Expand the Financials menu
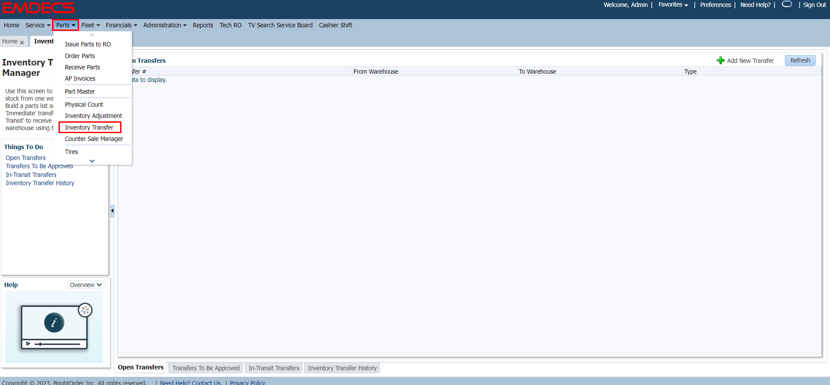This screenshot has width=830, height=385. click(x=121, y=25)
